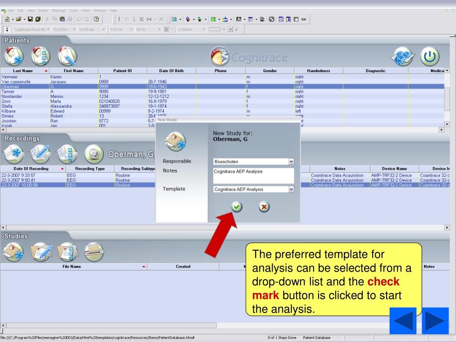The height and width of the screenshot is (342, 456).
Task: Sort patients by Date Of Birth column
Action: coord(171,71)
